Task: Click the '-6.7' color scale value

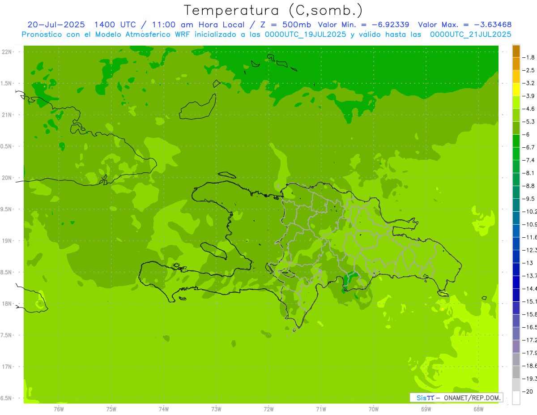Action: point(529,147)
